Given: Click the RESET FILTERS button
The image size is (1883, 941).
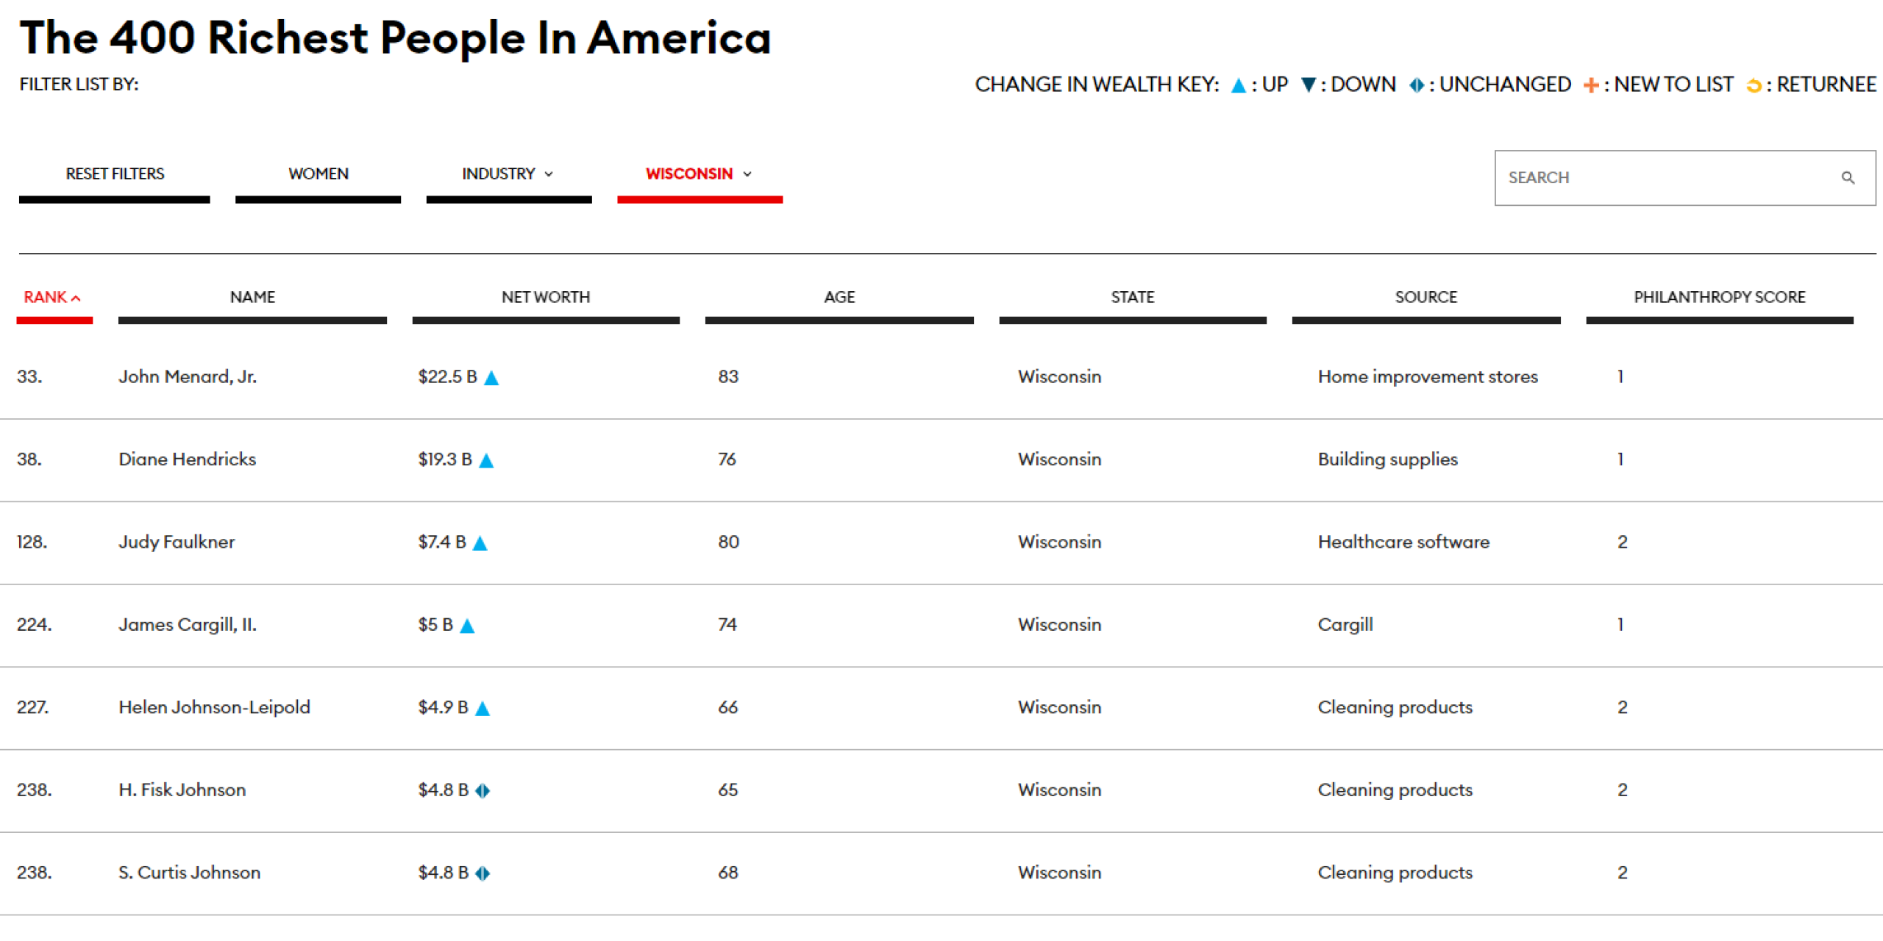Looking at the screenshot, I should point(115,174).
